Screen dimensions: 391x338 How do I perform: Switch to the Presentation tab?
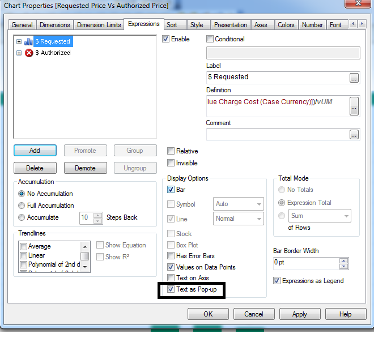(231, 25)
